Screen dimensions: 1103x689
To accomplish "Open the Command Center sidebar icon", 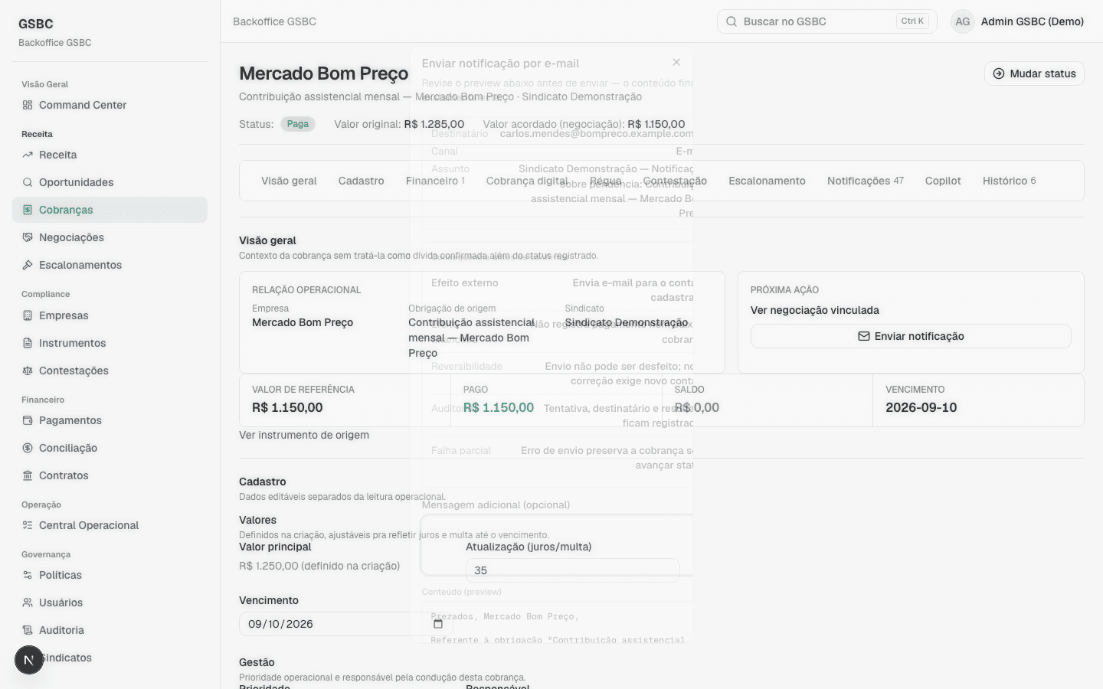I will (x=28, y=105).
